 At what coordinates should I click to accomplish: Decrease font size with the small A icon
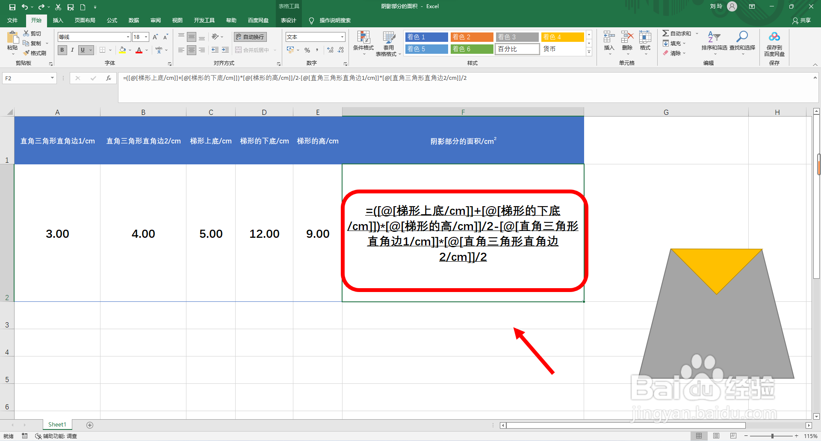(x=165, y=37)
